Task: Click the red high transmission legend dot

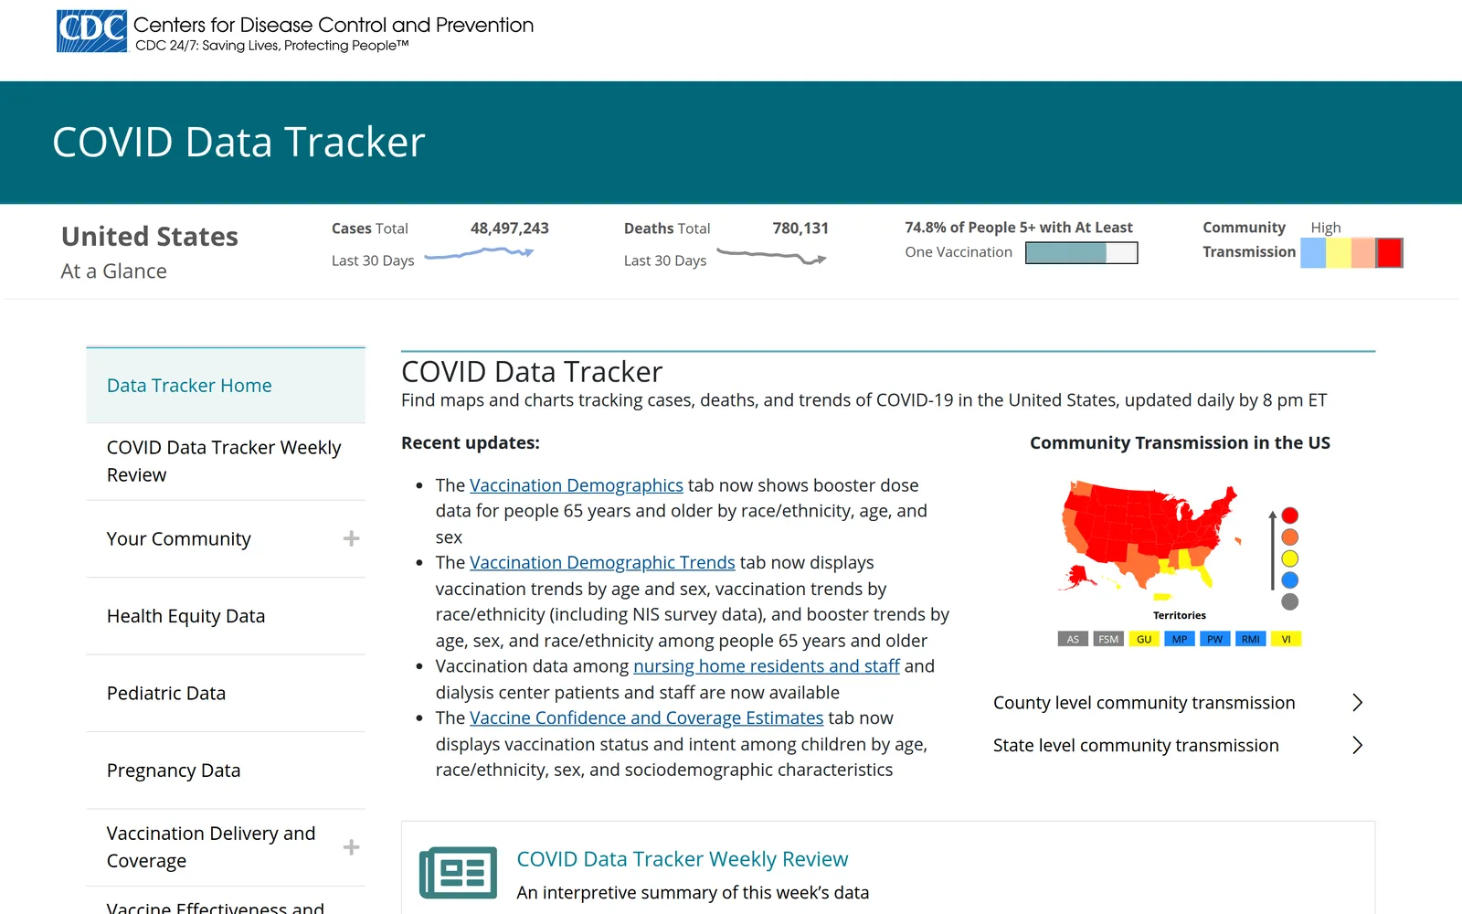Action: 1290,515
